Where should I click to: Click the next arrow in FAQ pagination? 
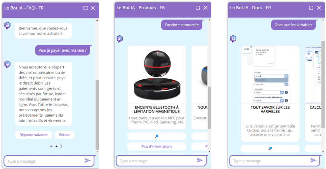pos(61,146)
